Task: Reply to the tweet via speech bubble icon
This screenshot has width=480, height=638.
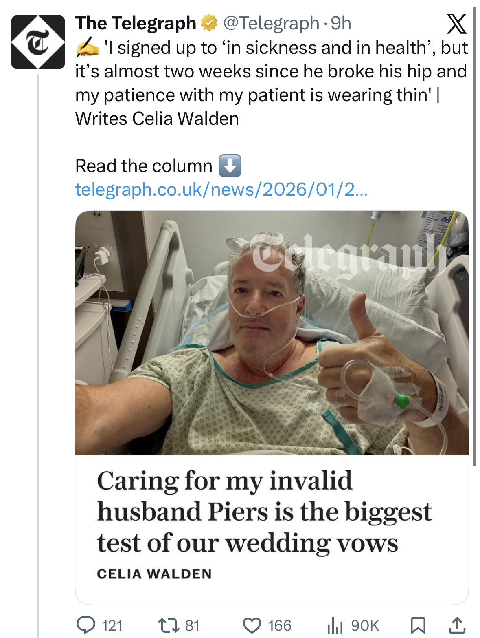Action: [x=86, y=625]
